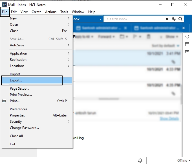Click the magnifier search icon
The image size is (192, 164).
point(180,19)
